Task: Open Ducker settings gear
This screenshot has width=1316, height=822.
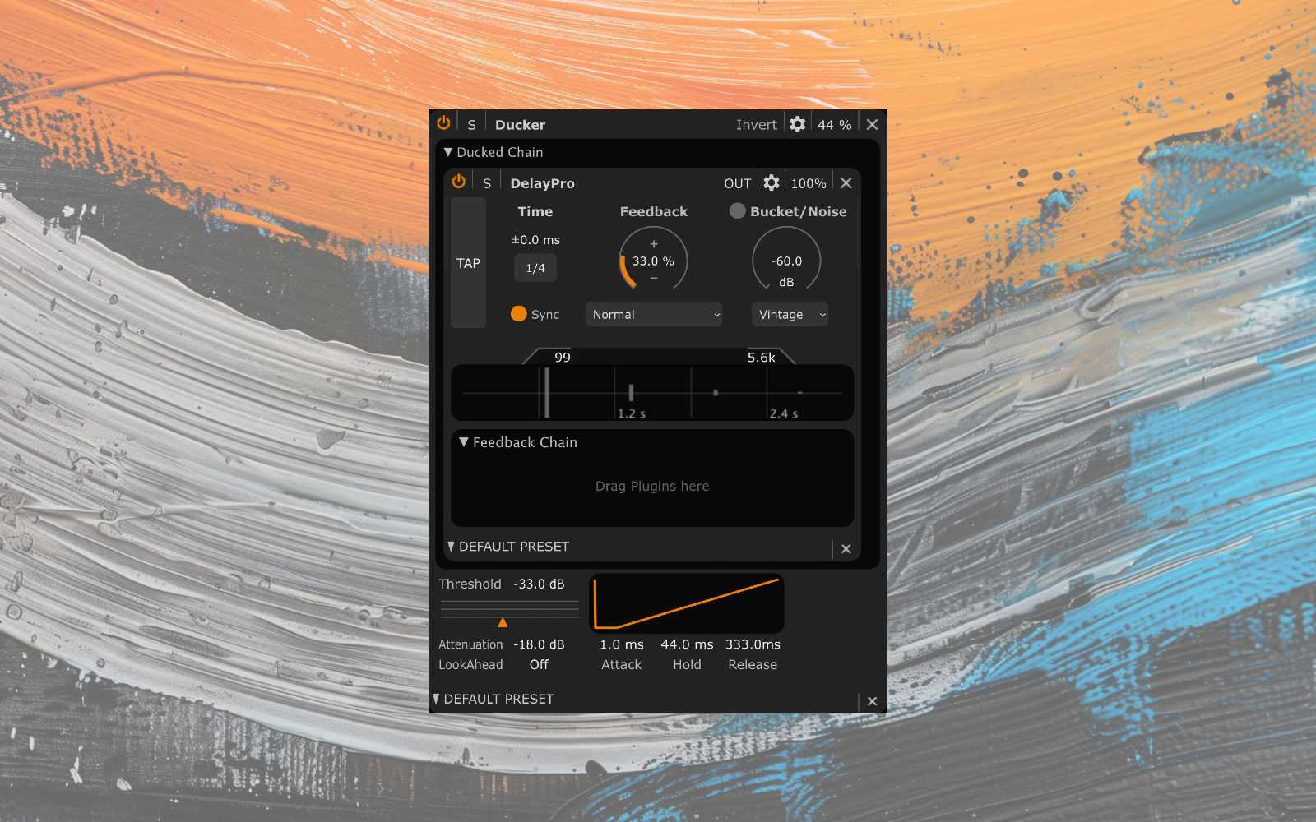Action: 797,124
